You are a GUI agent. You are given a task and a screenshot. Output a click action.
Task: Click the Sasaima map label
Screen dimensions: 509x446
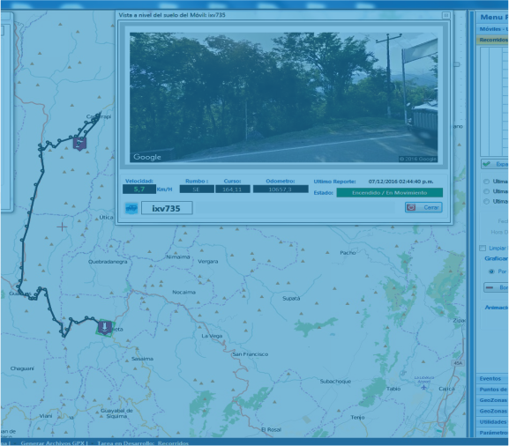(142, 359)
